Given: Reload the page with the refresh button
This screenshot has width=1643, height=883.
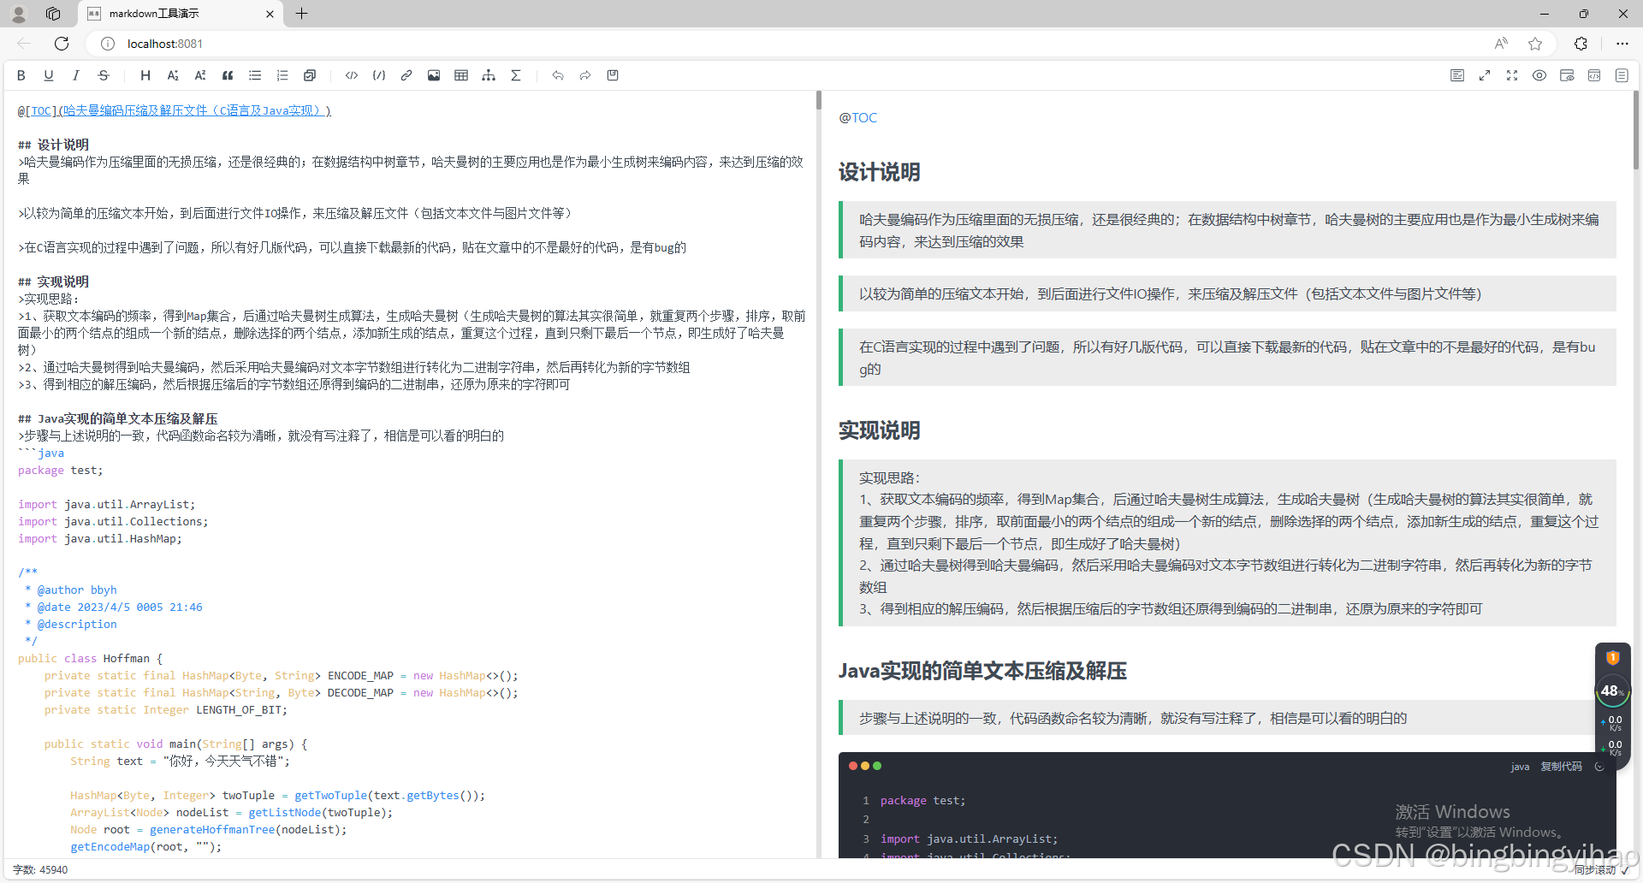Looking at the screenshot, I should 62,44.
